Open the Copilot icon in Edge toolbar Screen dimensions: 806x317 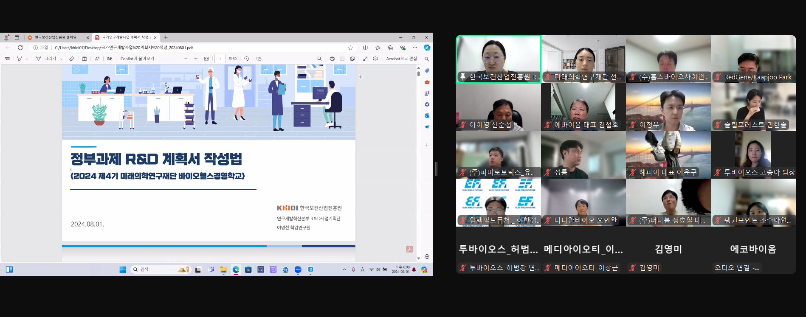coord(427,48)
